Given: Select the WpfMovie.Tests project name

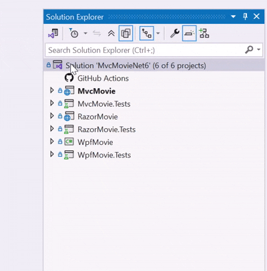Looking at the screenshot, I should tap(104, 155).
